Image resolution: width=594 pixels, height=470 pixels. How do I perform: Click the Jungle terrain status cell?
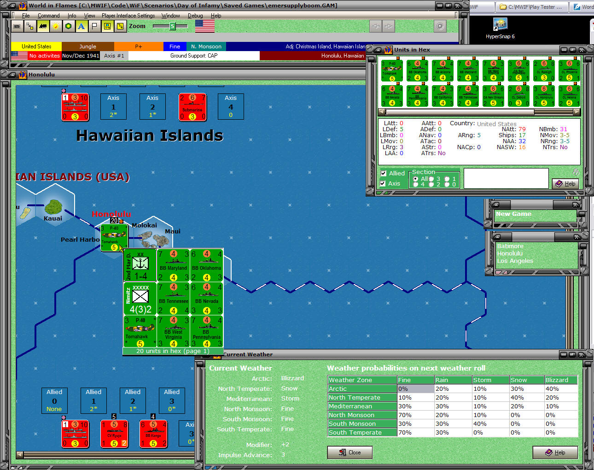tap(88, 46)
